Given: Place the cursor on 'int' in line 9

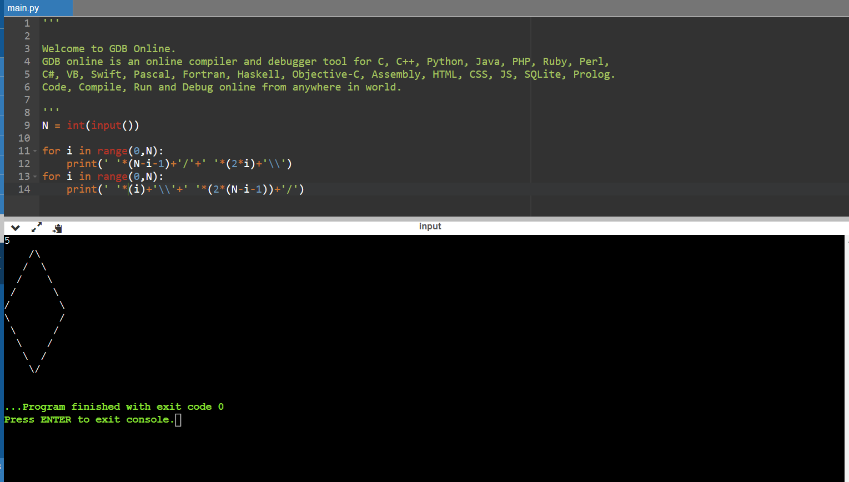Looking at the screenshot, I should click(76, 125).
